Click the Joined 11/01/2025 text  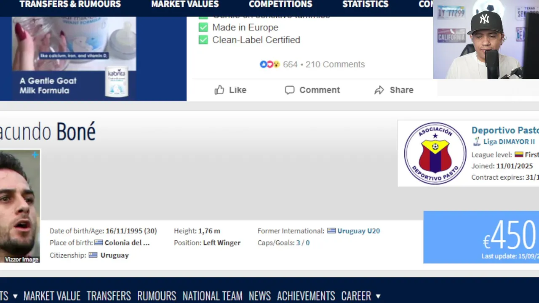pos(502,166)
